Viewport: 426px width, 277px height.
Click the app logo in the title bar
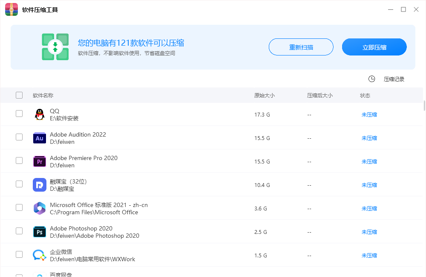point(11,9)
